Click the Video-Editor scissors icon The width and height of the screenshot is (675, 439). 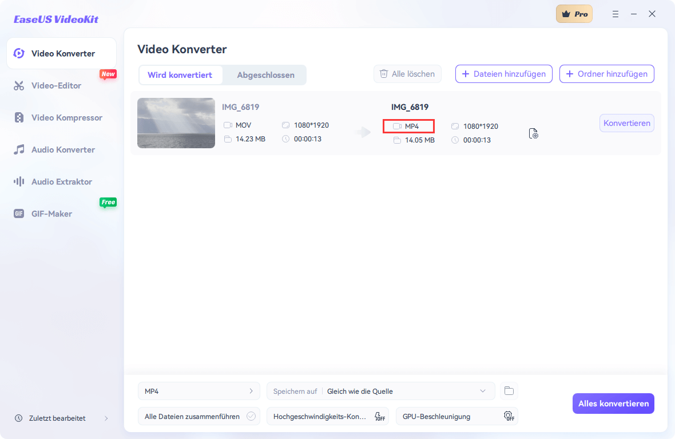coord(19,86)
